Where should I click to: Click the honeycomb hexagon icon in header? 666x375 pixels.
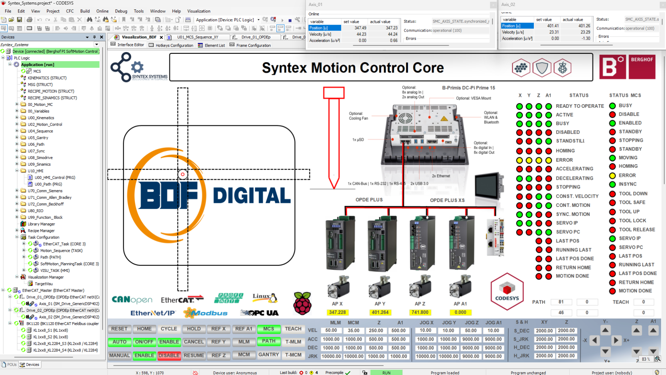point(521,68)
